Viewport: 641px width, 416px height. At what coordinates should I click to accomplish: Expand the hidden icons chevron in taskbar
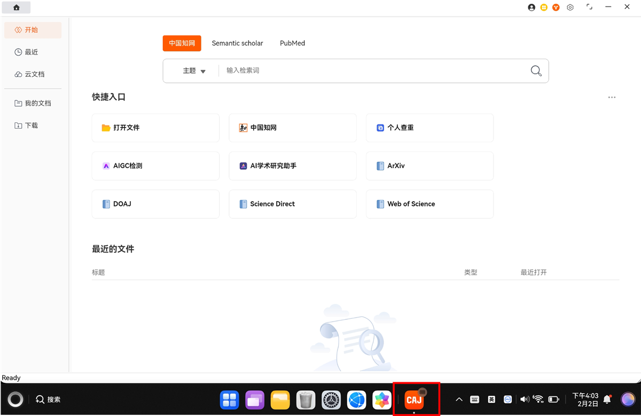click(459, 399)
